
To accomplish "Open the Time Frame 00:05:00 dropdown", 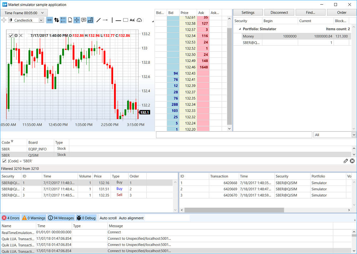I will point(24,13).
